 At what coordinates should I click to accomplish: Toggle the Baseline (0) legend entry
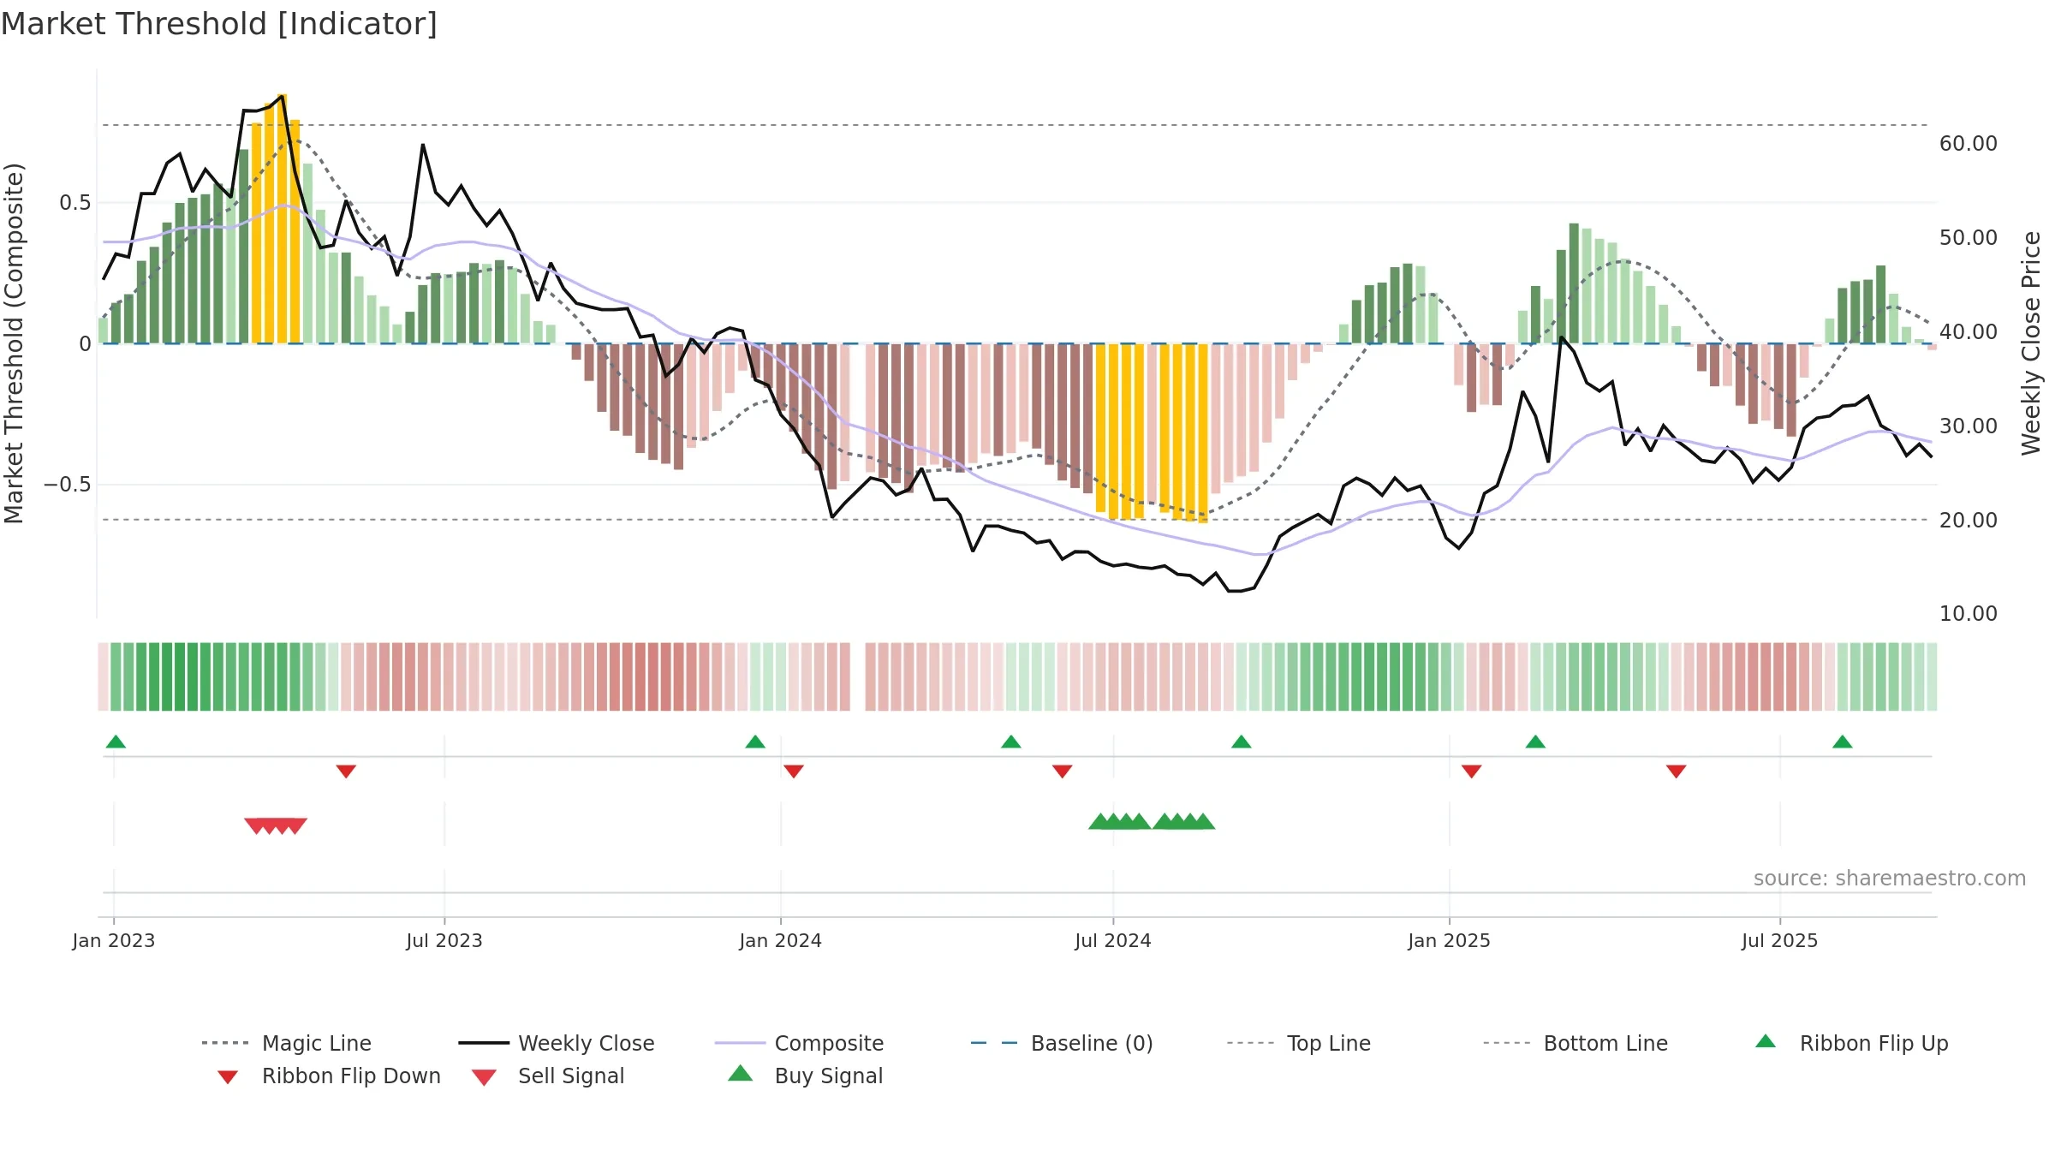[1062, 1043]
